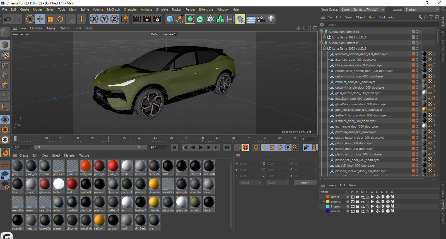Click the Undo arrow icon
446x239 pixels.
[8, 19]
